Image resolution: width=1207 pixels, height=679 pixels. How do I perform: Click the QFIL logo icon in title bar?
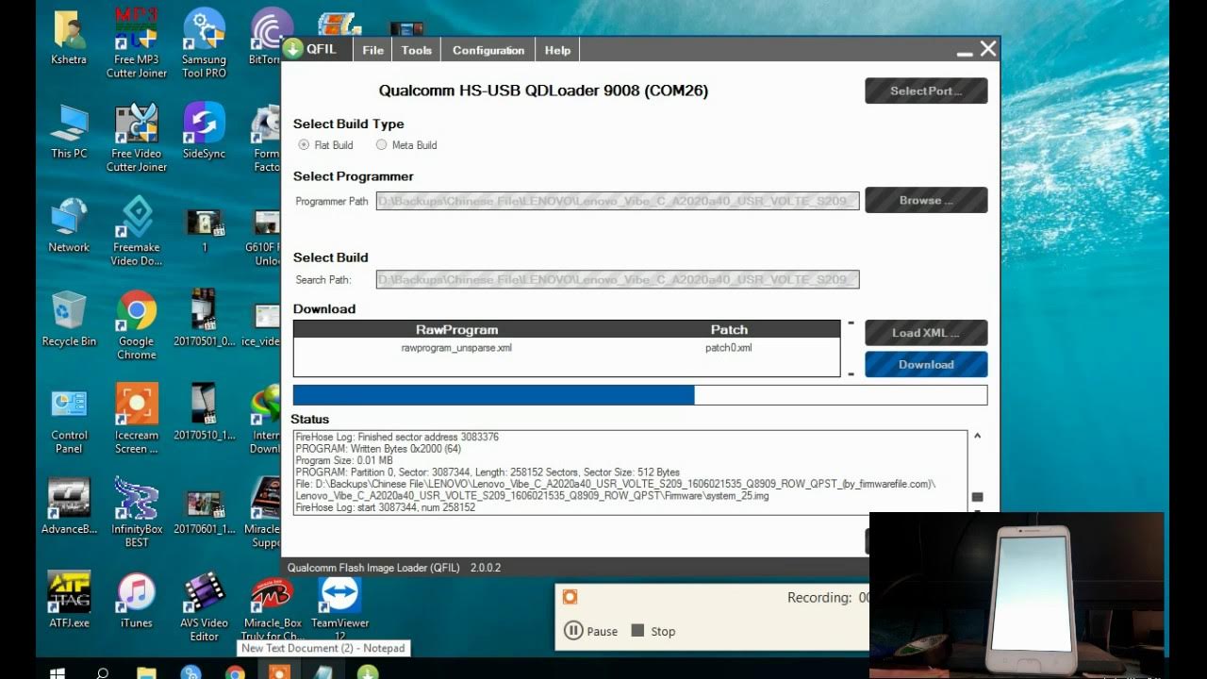tap(293, 49)
